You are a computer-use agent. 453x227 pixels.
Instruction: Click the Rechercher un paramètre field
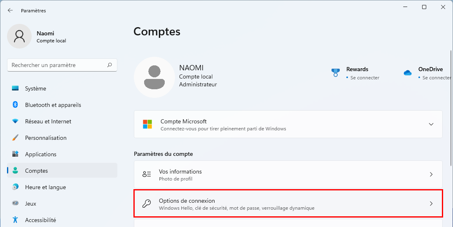click(x=62, y=65)
